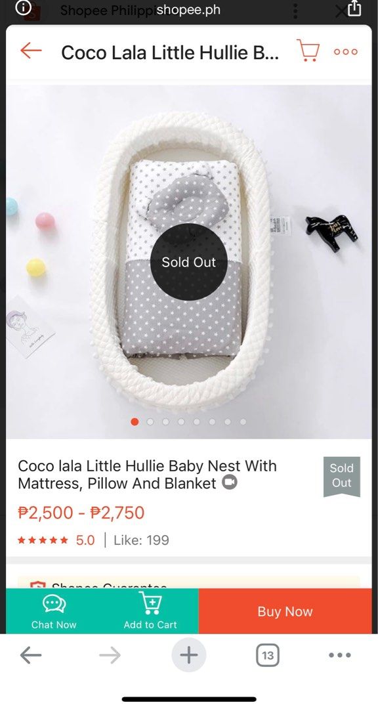Tap the shopee.ph address bar
378x709 pixels.
click(x=189, y=11)
